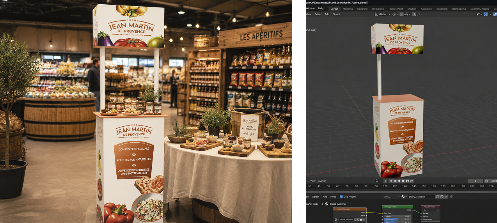This screenshot has width=497, height=223.
Task: Toggle auto keying in the timeline
Action: click(x=385, y=181)
